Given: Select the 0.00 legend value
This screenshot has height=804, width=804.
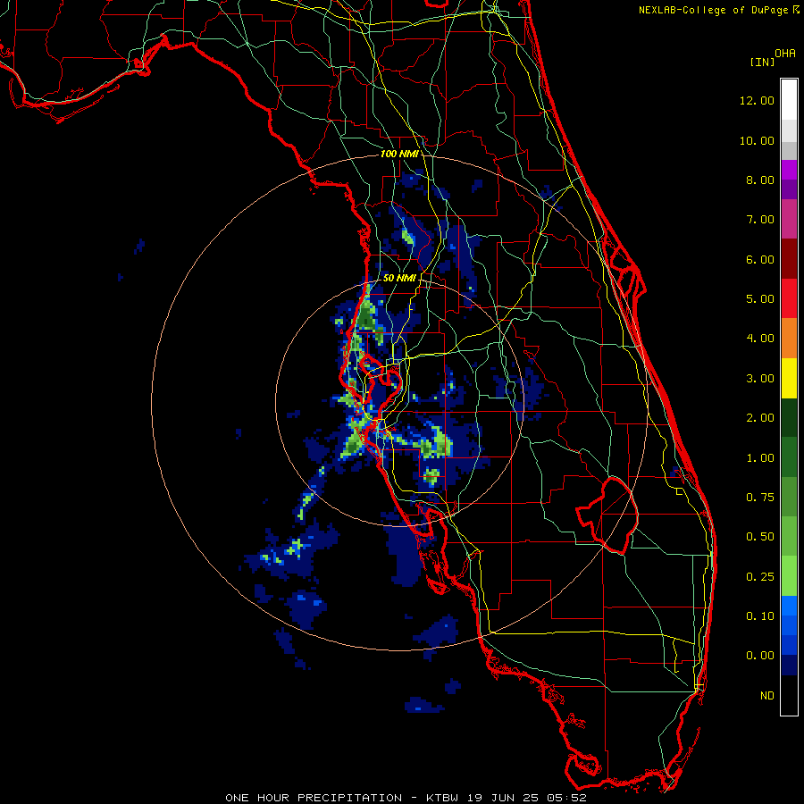Looking at the screenshot, I should click(x=760, y=656).
